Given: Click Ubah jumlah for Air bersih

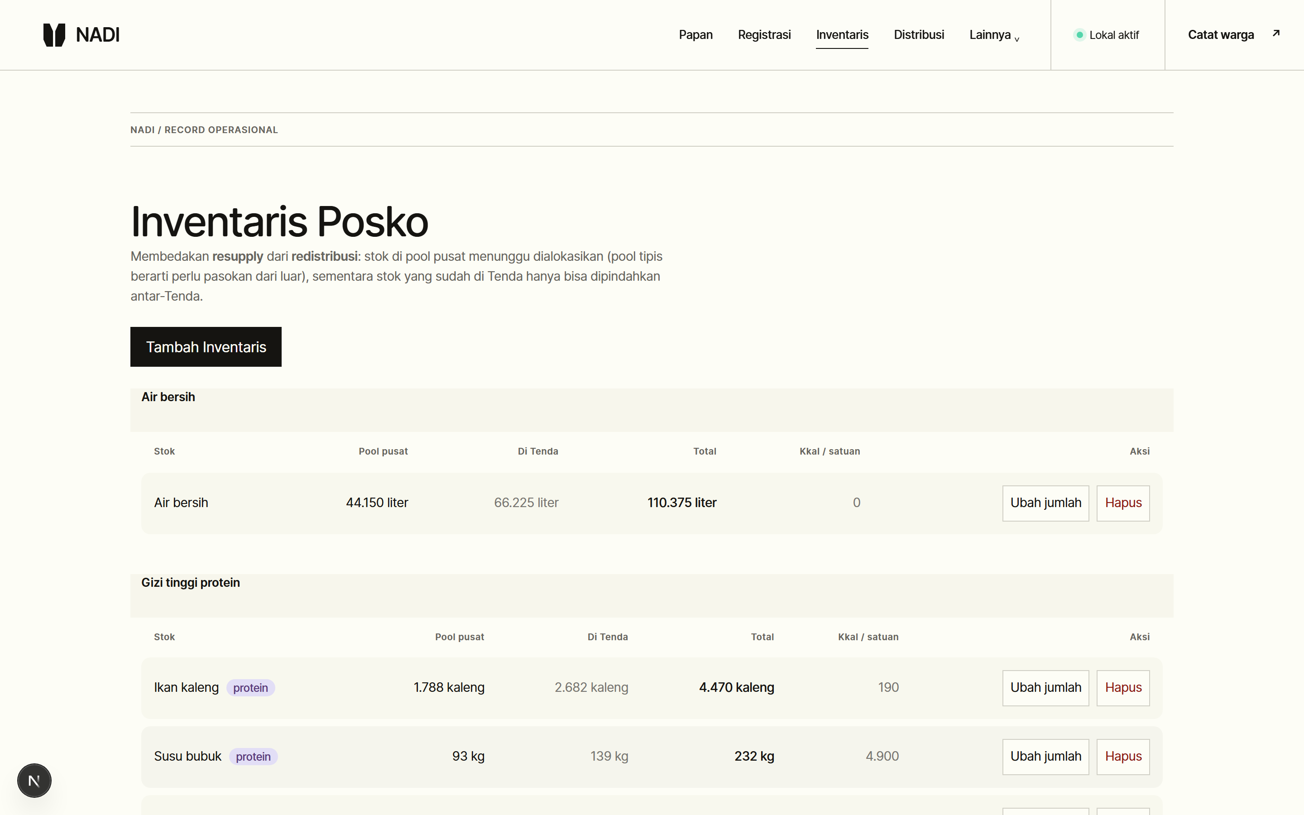Looking at the screenshot, I should tap(1045, 503).
